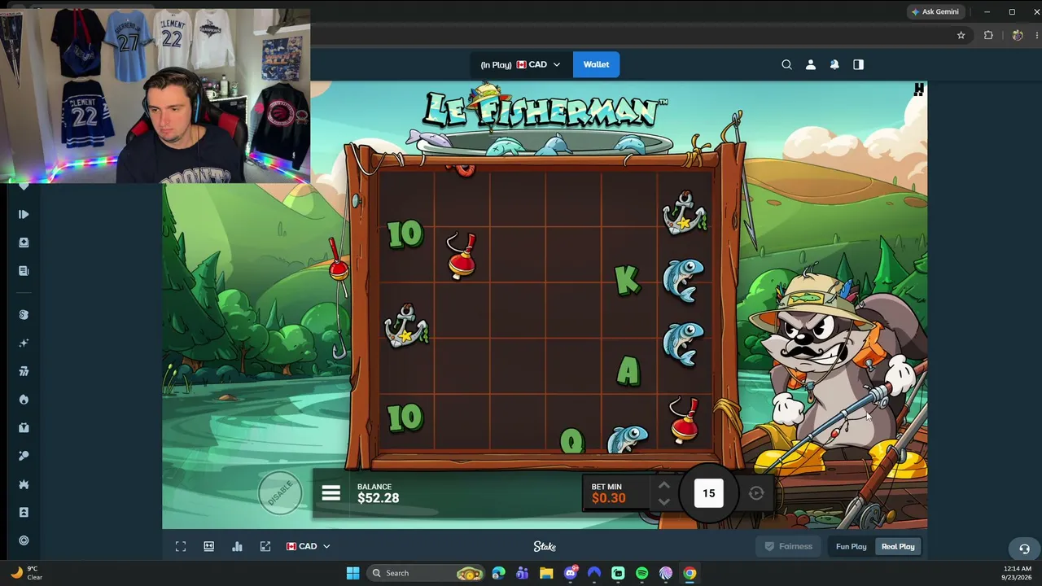
Task: Open Discord from the taskbar
Action: (570, 573)
